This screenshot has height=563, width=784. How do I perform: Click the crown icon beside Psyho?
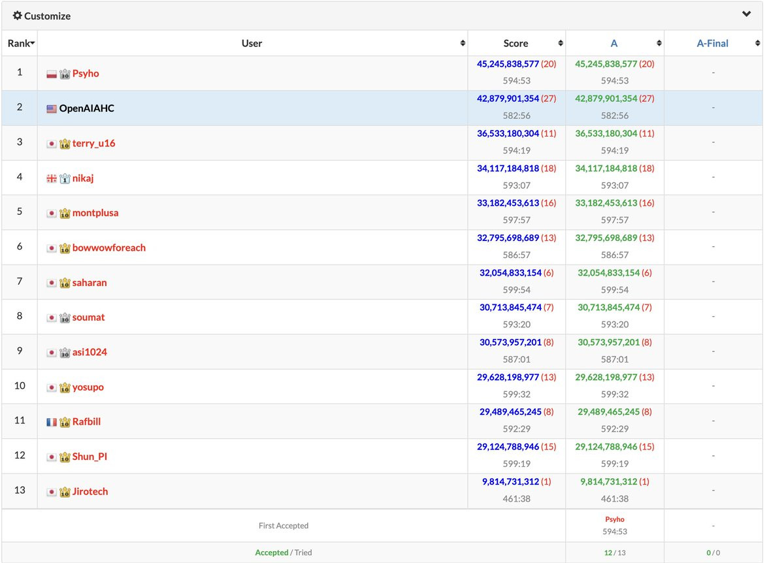65,74
